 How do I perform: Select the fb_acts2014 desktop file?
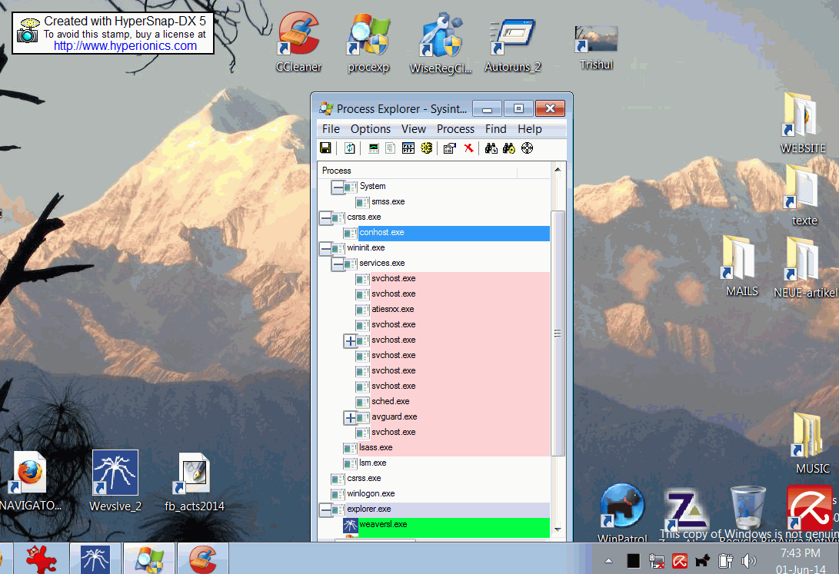click(x=195, y=481)
